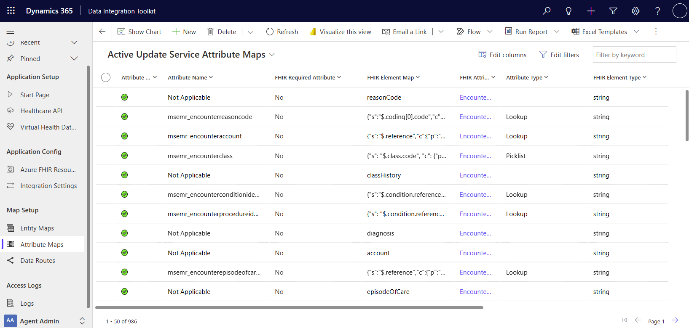This screenshot has height=328, width=689.
Task: Open the advanced find funnel icon
Action: 613,11
